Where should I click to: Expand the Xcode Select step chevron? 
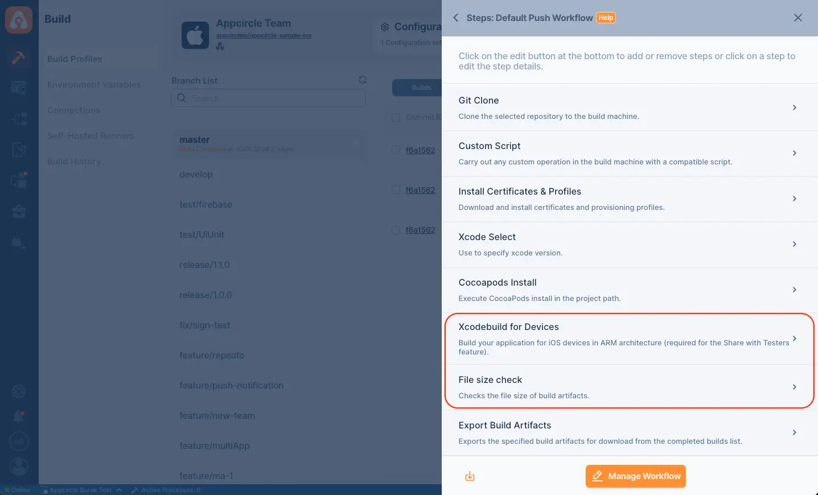tap(795, 244)
